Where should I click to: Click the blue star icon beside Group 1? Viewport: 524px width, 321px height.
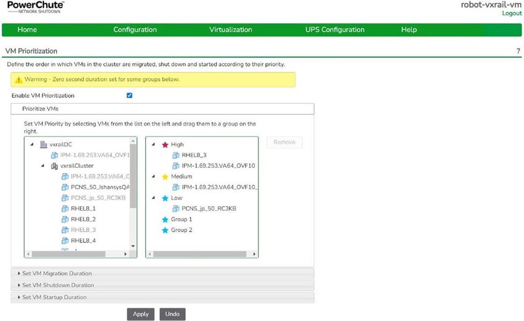(165, 219)
